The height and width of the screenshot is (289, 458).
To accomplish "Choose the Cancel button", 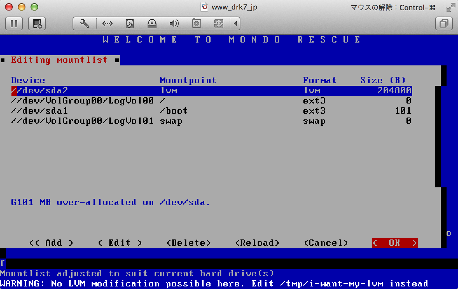I will [326, 243].
